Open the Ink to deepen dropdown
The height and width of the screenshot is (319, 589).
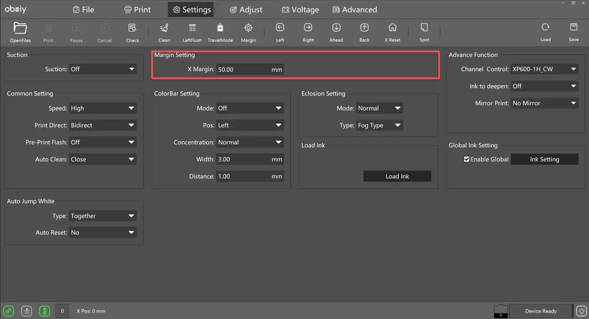click(544, 86)
